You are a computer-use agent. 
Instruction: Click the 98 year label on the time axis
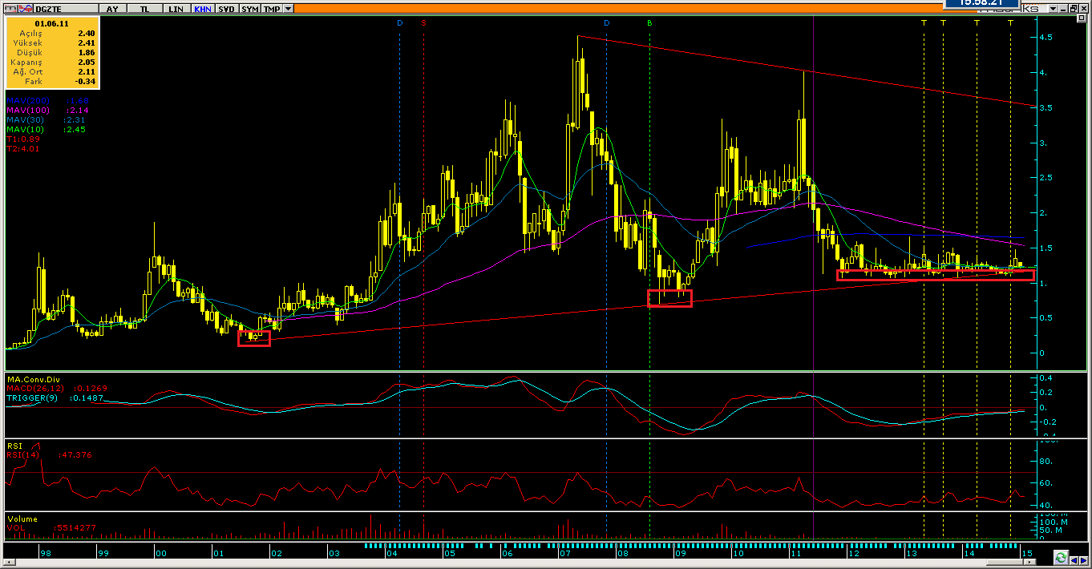[47, 553]
